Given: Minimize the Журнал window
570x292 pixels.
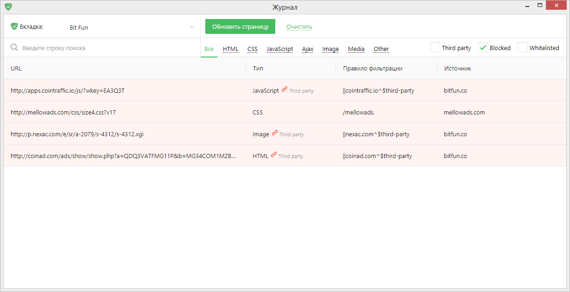Looking at the screenshot, I should coord(527,6).
